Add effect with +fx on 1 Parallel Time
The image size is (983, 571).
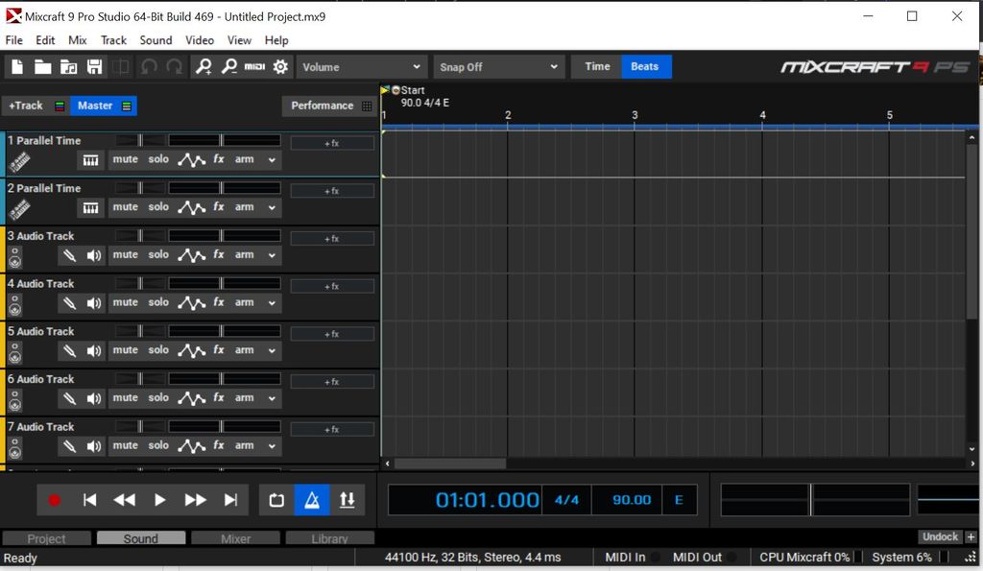pyautogui.click(x=331, y=144)
